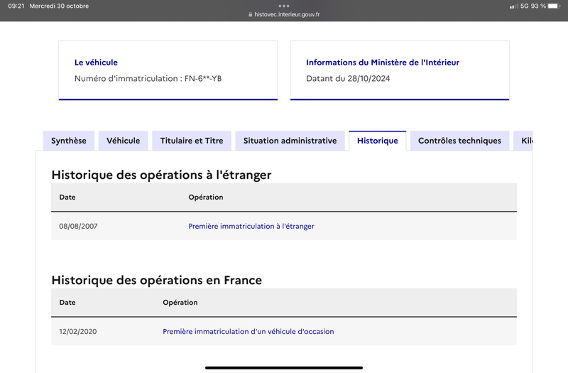Click Historique des opérations à l'étranger heading
Image resolution: width=568 pixels, height=373 pixels.
(x=161, y=175)
